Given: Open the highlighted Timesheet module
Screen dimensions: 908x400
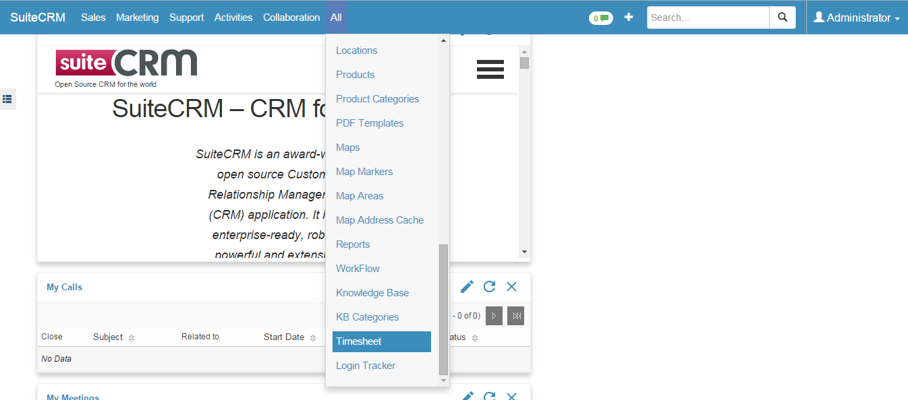Looking at the screenshot, I should point(382,341).
